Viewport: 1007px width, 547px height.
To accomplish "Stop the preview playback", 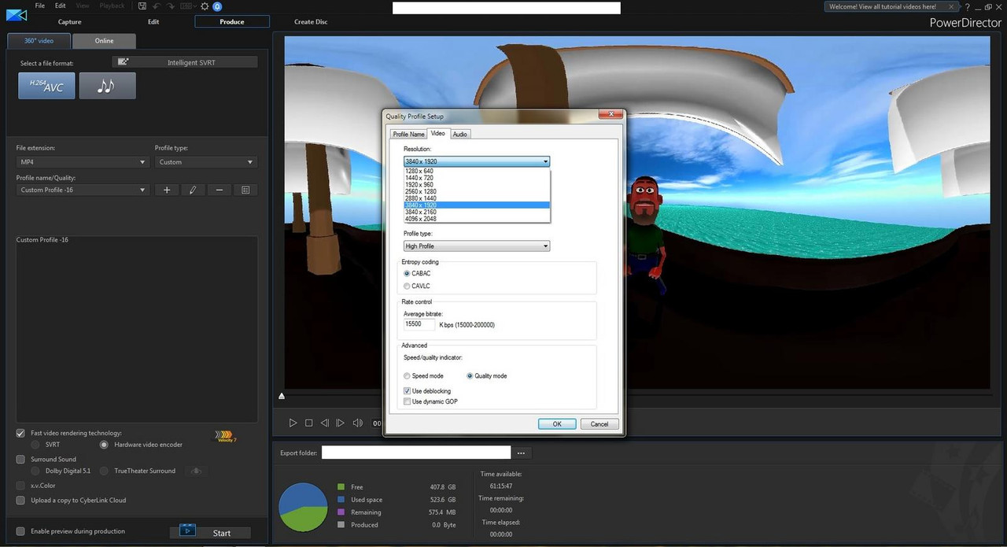I will [x=308, y=423].
